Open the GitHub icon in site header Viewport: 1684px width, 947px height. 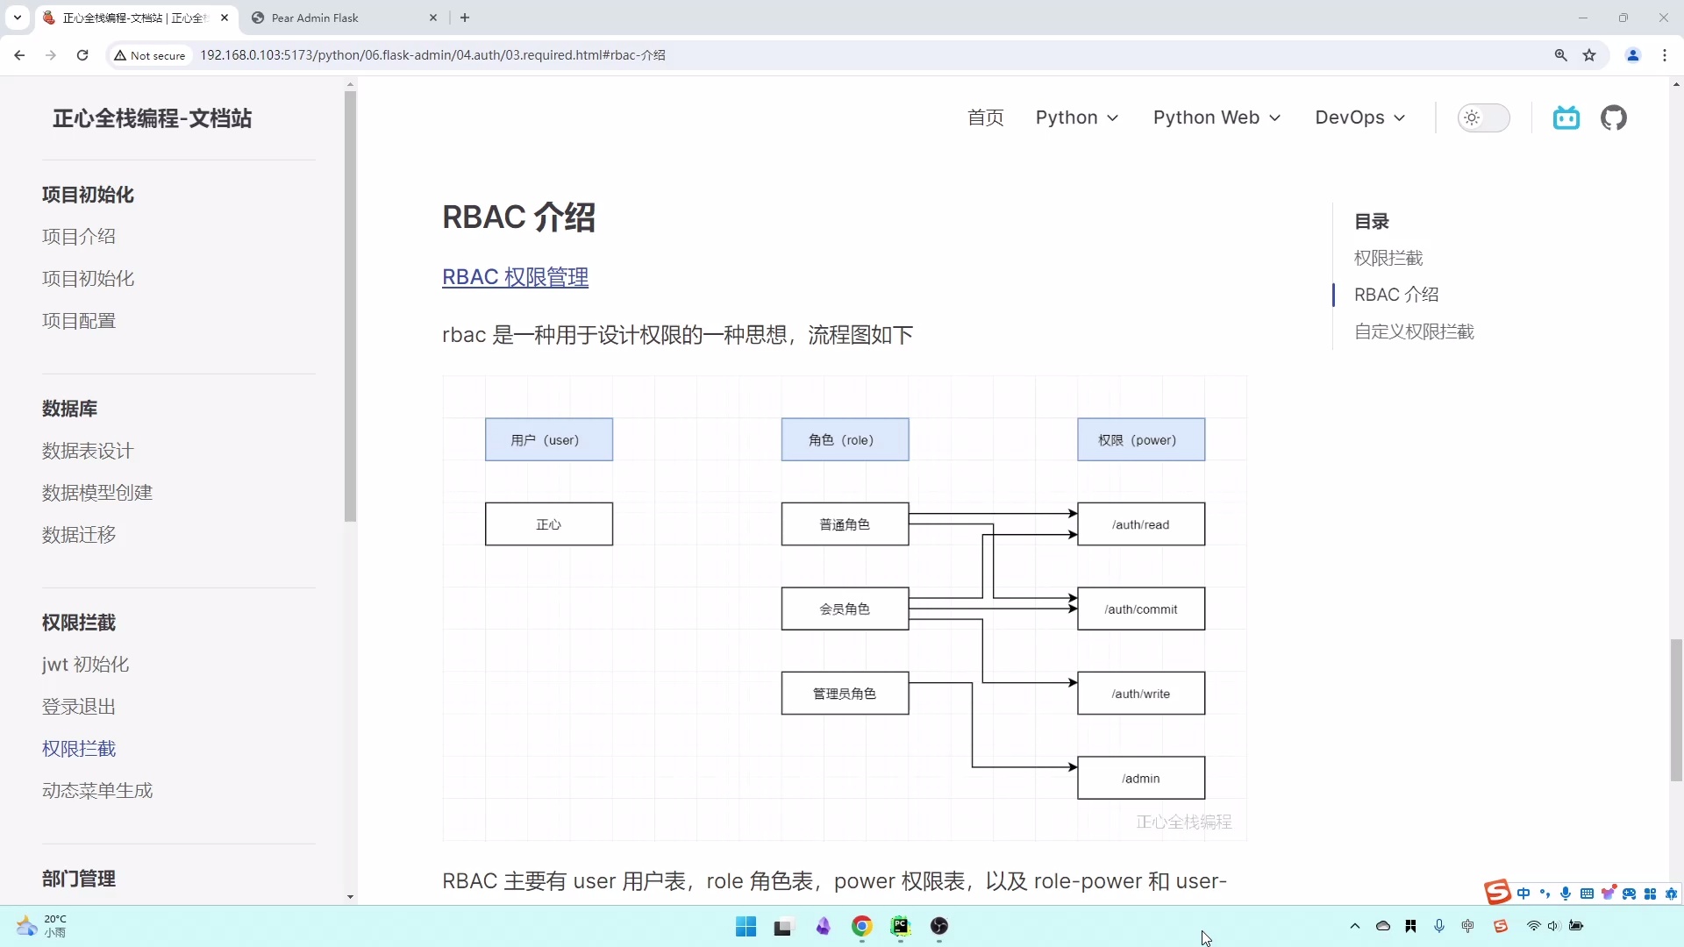click(x=1615, y=117)
